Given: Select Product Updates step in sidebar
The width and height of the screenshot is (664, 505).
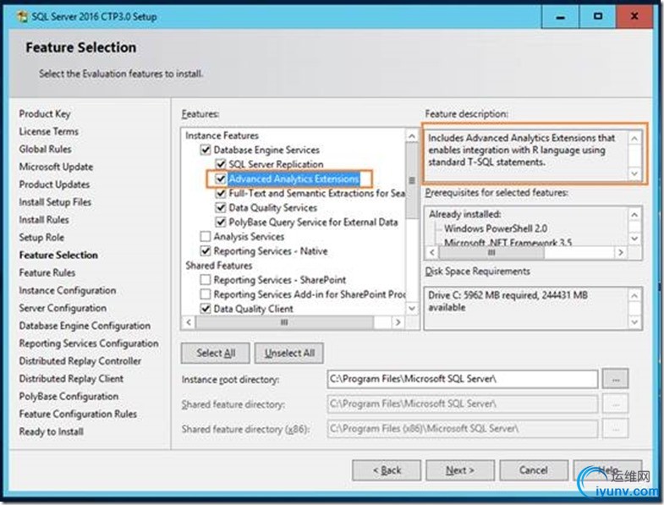Looking at the screenshot, I should [54, 184].
